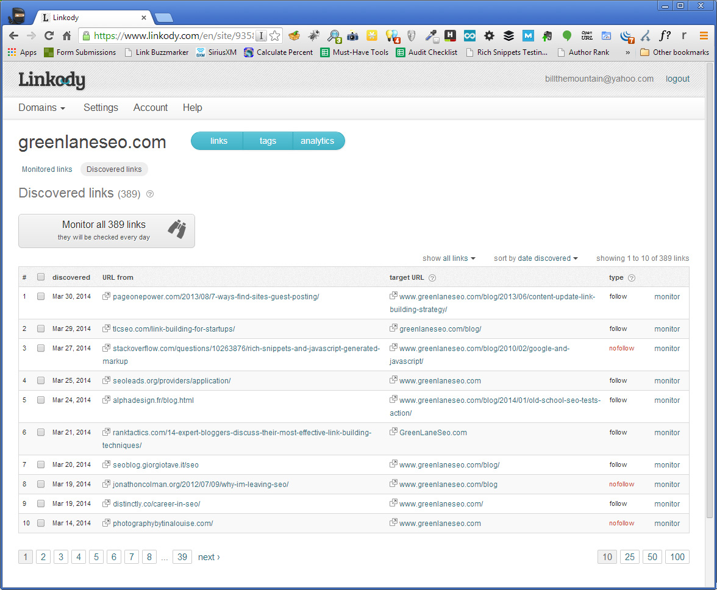Click the logout link
Viewport: 717px width, 590px height.
click(677, 79)
